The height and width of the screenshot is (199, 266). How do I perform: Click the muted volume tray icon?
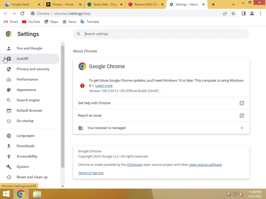click(x=242, y=194)
